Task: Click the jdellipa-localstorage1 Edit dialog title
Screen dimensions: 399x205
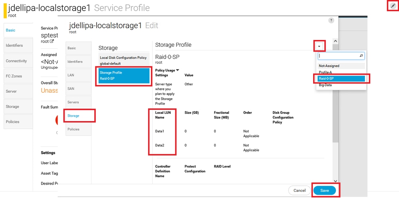Action: click(113, 26)
